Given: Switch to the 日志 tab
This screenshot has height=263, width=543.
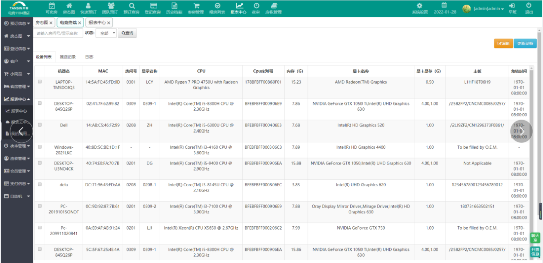Looking at the screenshot, I should click(x=89, y=57).
